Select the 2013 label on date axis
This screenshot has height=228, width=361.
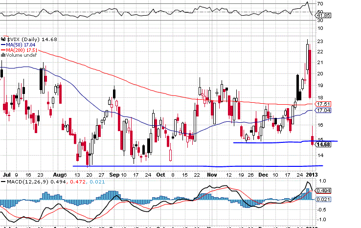[x=313, y=174]
